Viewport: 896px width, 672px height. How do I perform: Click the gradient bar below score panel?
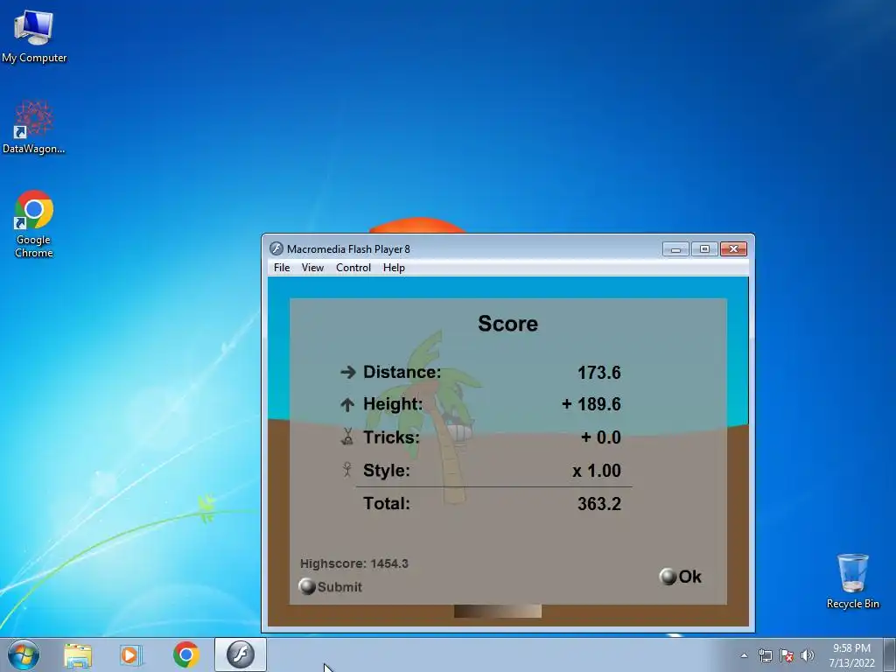click(x=498, y=611)
